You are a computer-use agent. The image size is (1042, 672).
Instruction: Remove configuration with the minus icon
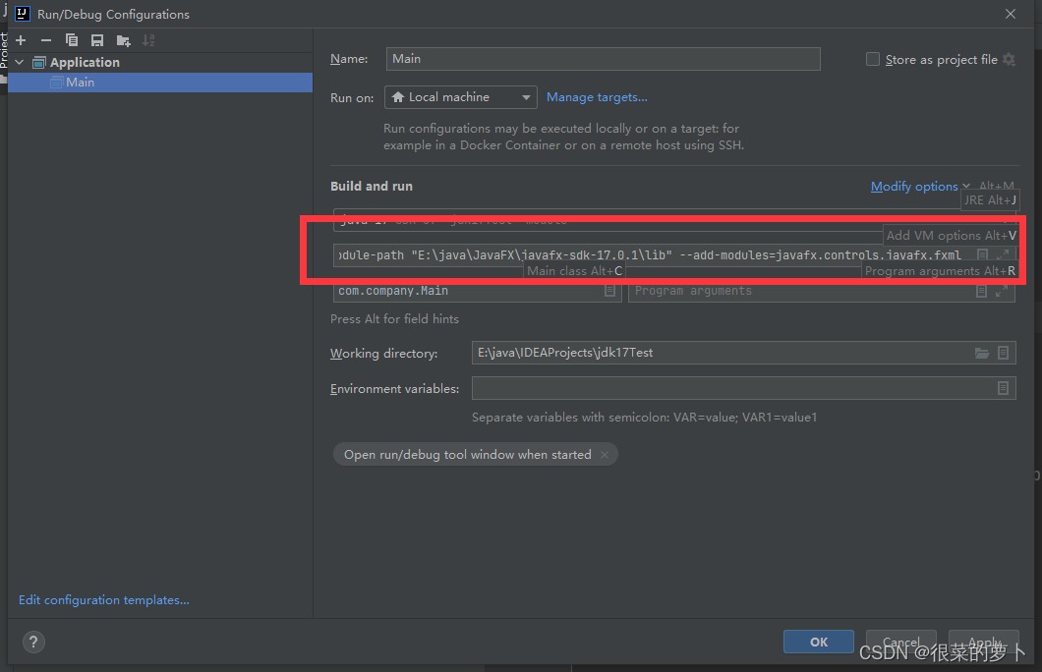(x=46, y=40)
